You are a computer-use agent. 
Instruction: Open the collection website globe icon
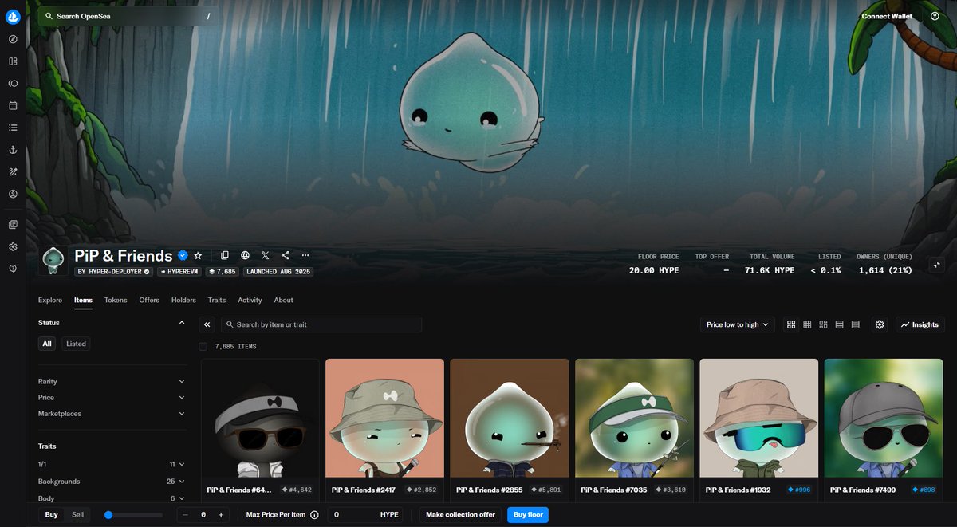(x=245, y=255)
